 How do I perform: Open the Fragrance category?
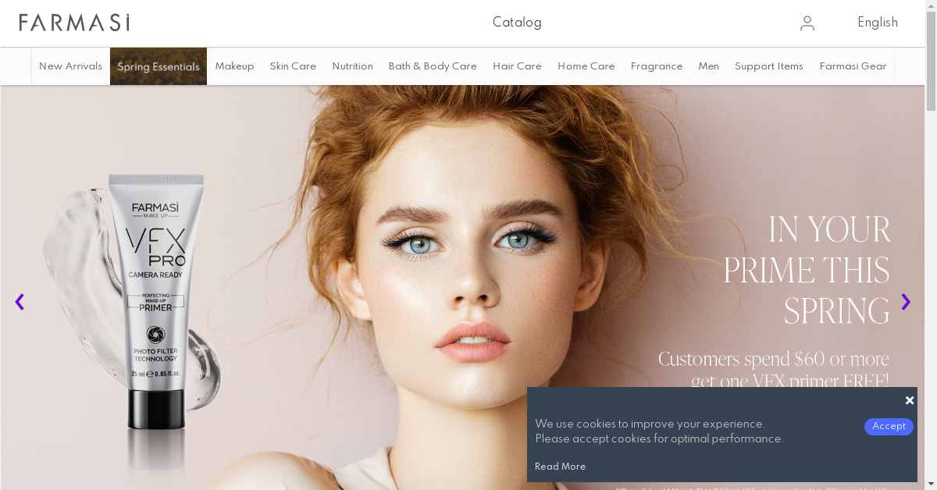coord(657,66)
